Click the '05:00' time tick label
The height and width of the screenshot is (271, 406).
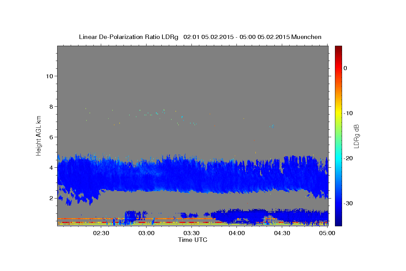(327, 233)
